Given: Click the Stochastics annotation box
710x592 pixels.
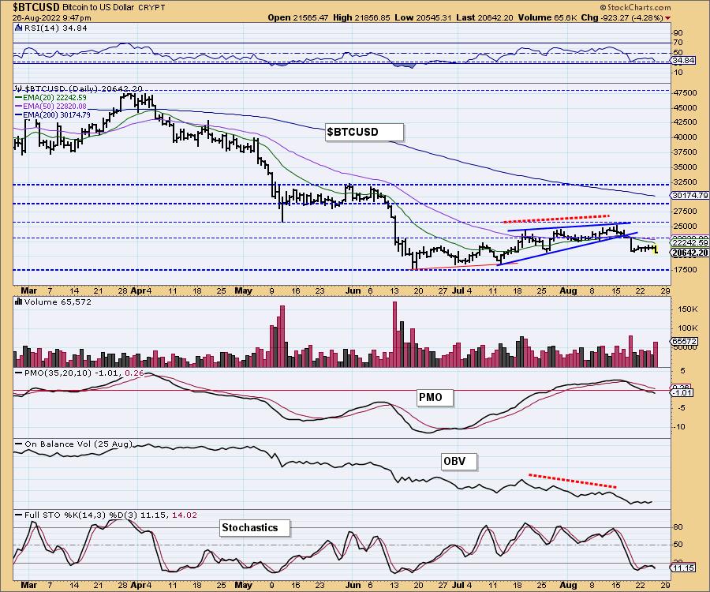Looking at the screenshot, I should [255, 528].
